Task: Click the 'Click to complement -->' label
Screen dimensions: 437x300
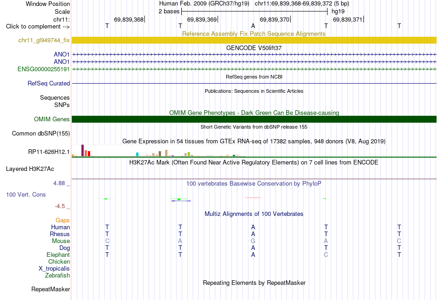Action: coord(38,27)
